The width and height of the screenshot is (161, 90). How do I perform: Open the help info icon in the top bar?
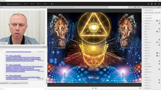[152, 4]
